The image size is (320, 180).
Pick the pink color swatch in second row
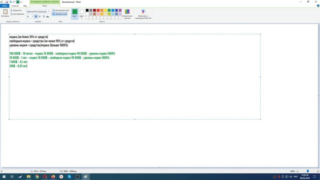(x=98, y=14)
